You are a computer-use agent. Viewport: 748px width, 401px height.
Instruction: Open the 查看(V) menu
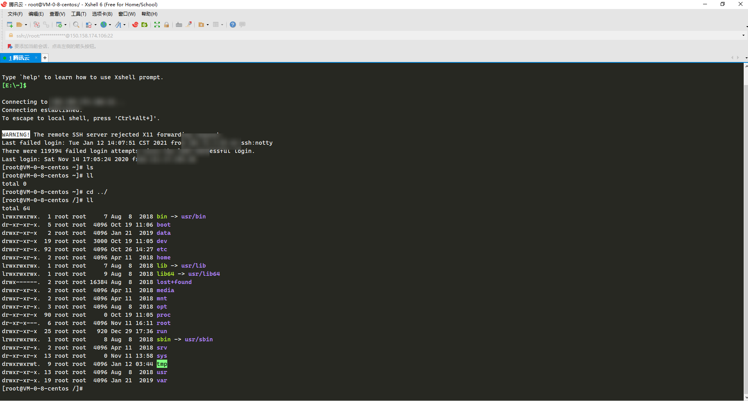[x=57, y=14]
